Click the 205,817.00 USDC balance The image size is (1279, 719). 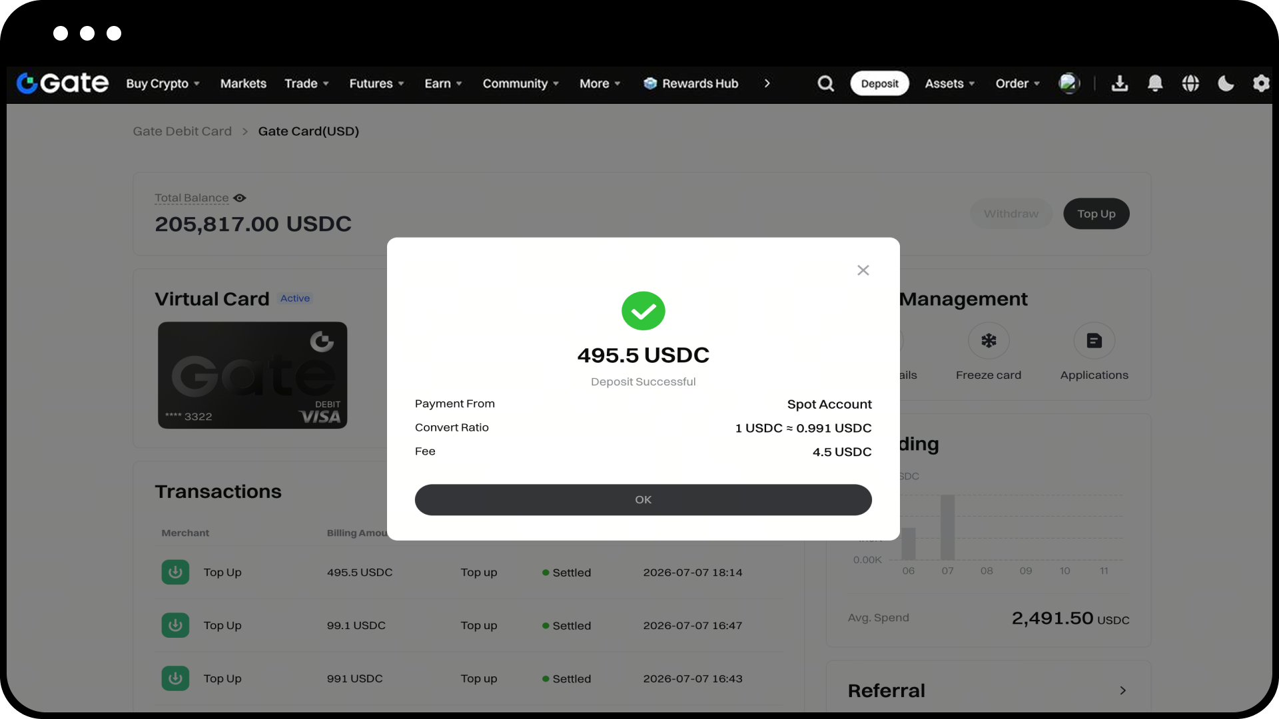click(x=252, y=224)
